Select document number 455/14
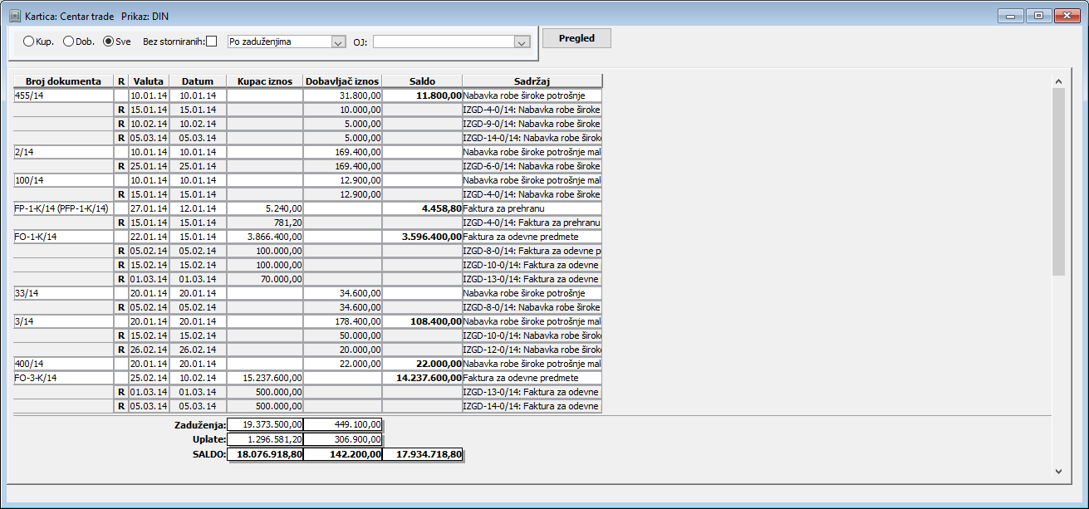This screenshot has width=1089, height=509. [63, 95]
